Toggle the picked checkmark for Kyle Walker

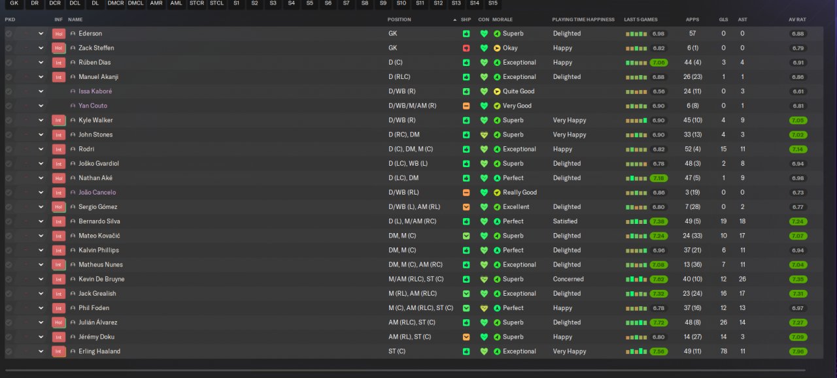click(9, 120)
